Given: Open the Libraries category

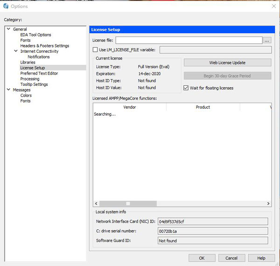Looking at the screenshot, I should coord(28,63).
